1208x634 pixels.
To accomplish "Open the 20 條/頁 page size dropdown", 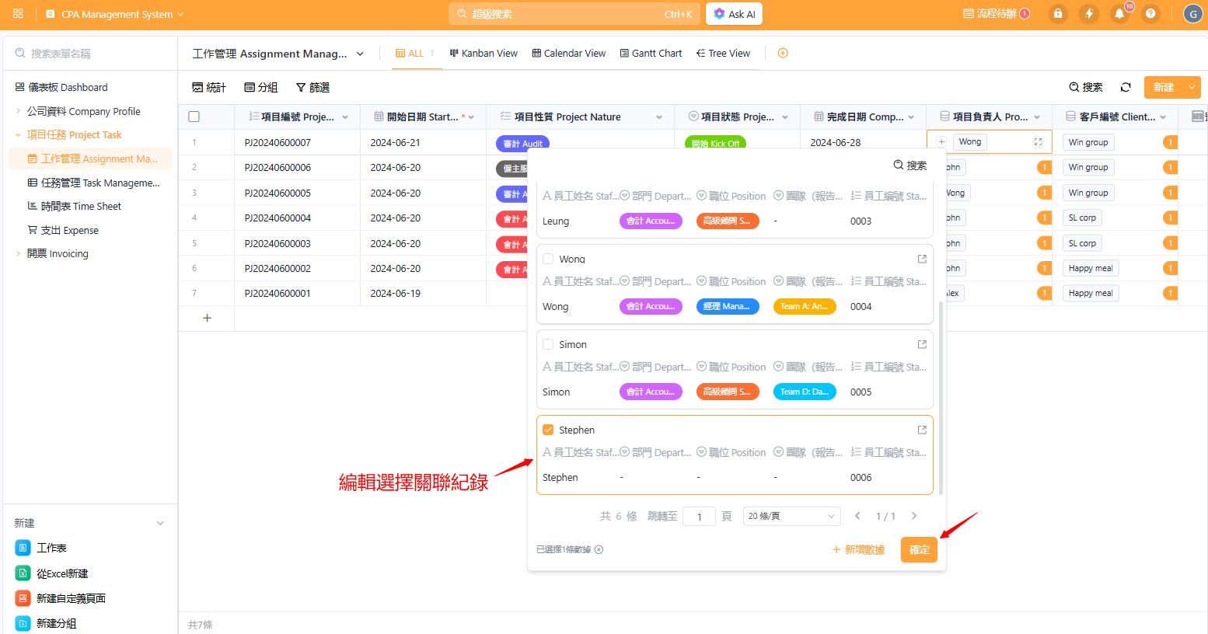I will coord(791,516).
